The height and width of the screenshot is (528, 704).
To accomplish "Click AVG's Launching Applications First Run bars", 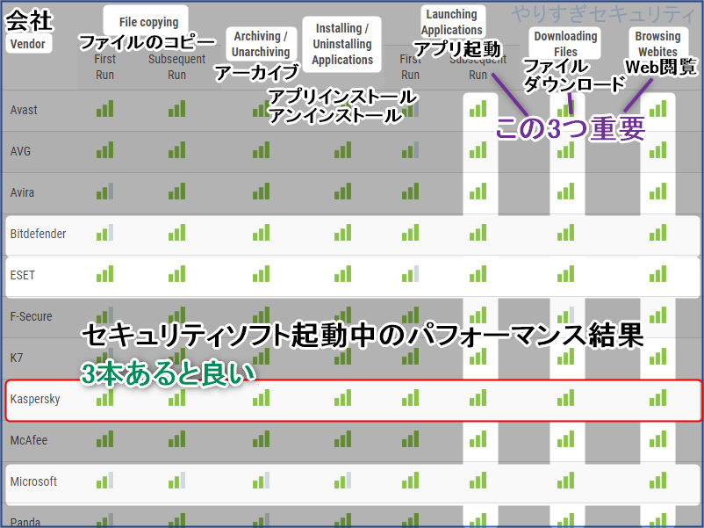I will tap(410, 150).
